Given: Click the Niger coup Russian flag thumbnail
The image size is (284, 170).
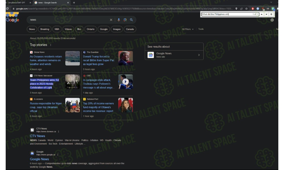Looking at the screenshot, I should [x=72, y=105].
